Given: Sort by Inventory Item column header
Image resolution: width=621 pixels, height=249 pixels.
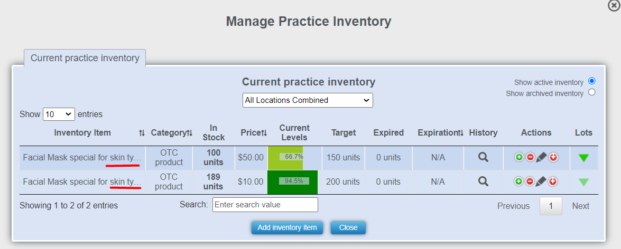Looking at the screenshot, I should click(x=82, y=133).
